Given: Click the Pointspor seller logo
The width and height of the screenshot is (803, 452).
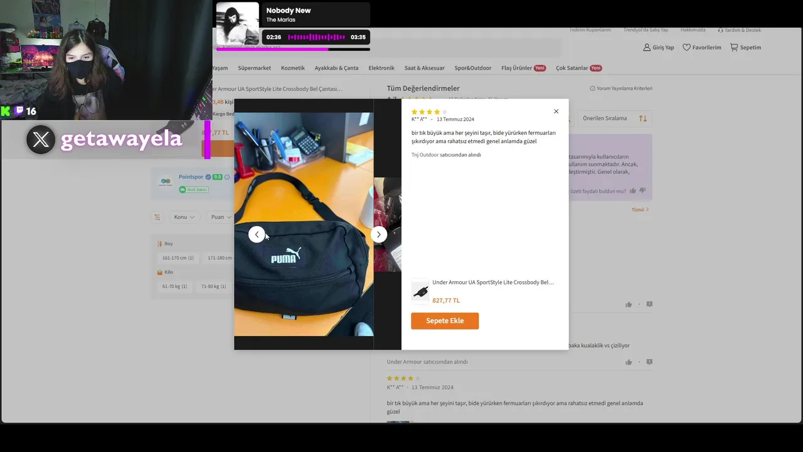Looking at the screenshot, I should pos(166,181).
